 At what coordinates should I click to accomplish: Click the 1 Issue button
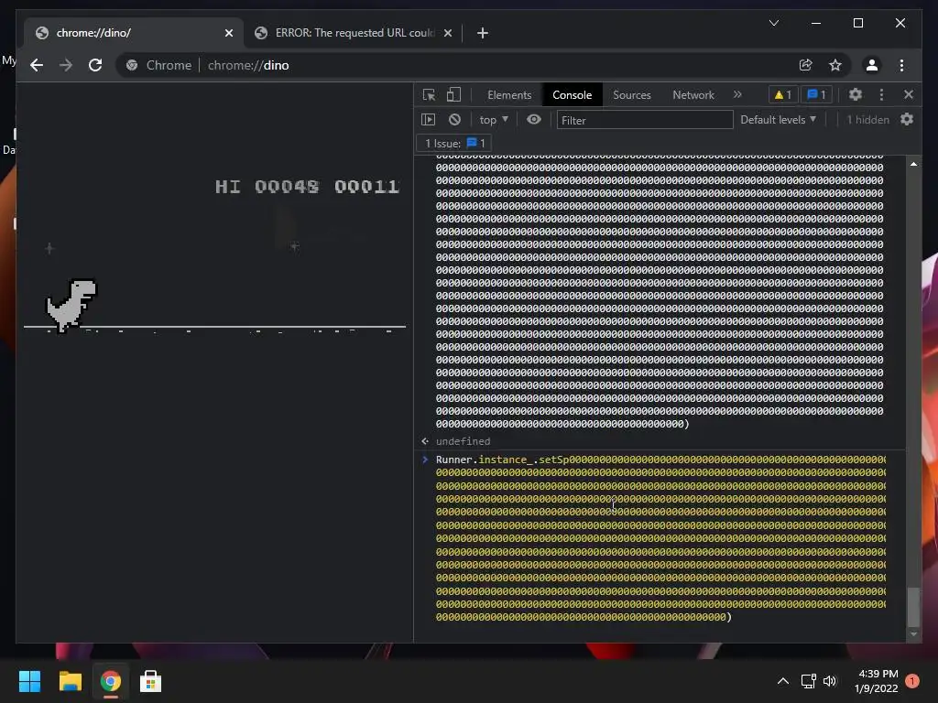[454, 144]
